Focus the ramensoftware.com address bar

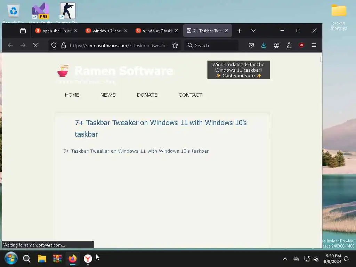point(119,46)
